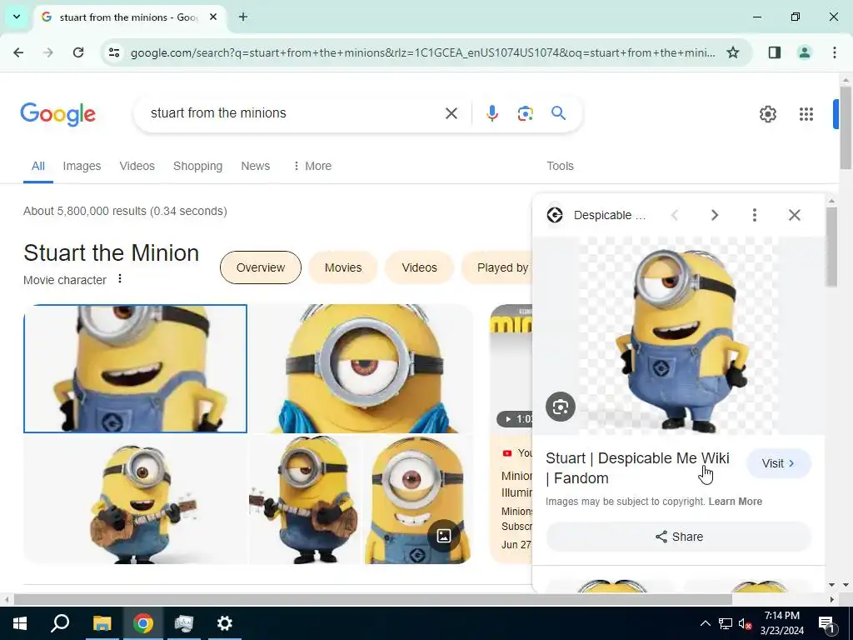
Task: Open the highlighted Stuart overalls thumbnail
Action: click(x=135, y=368)
